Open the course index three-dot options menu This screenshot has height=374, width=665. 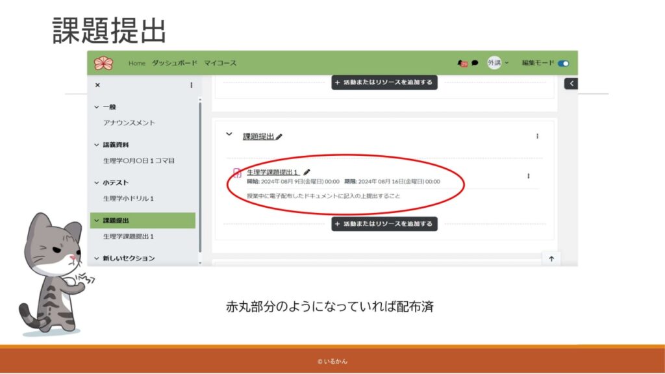(191, 85)
